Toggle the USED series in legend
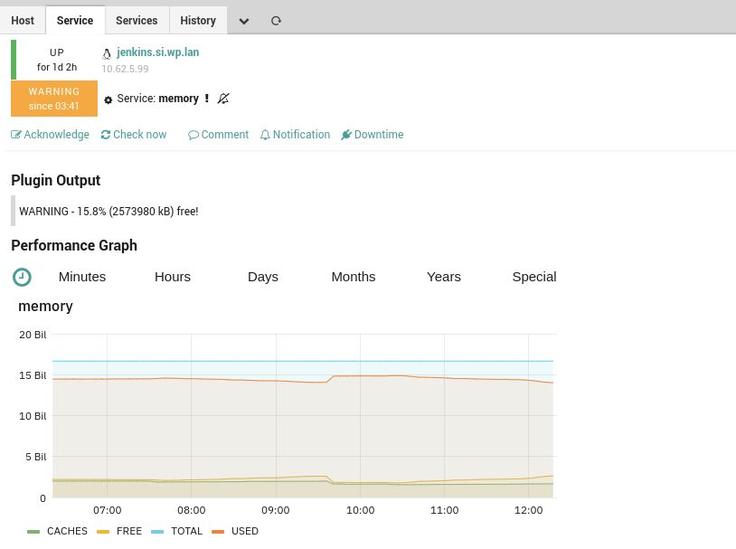 (235, 531)
